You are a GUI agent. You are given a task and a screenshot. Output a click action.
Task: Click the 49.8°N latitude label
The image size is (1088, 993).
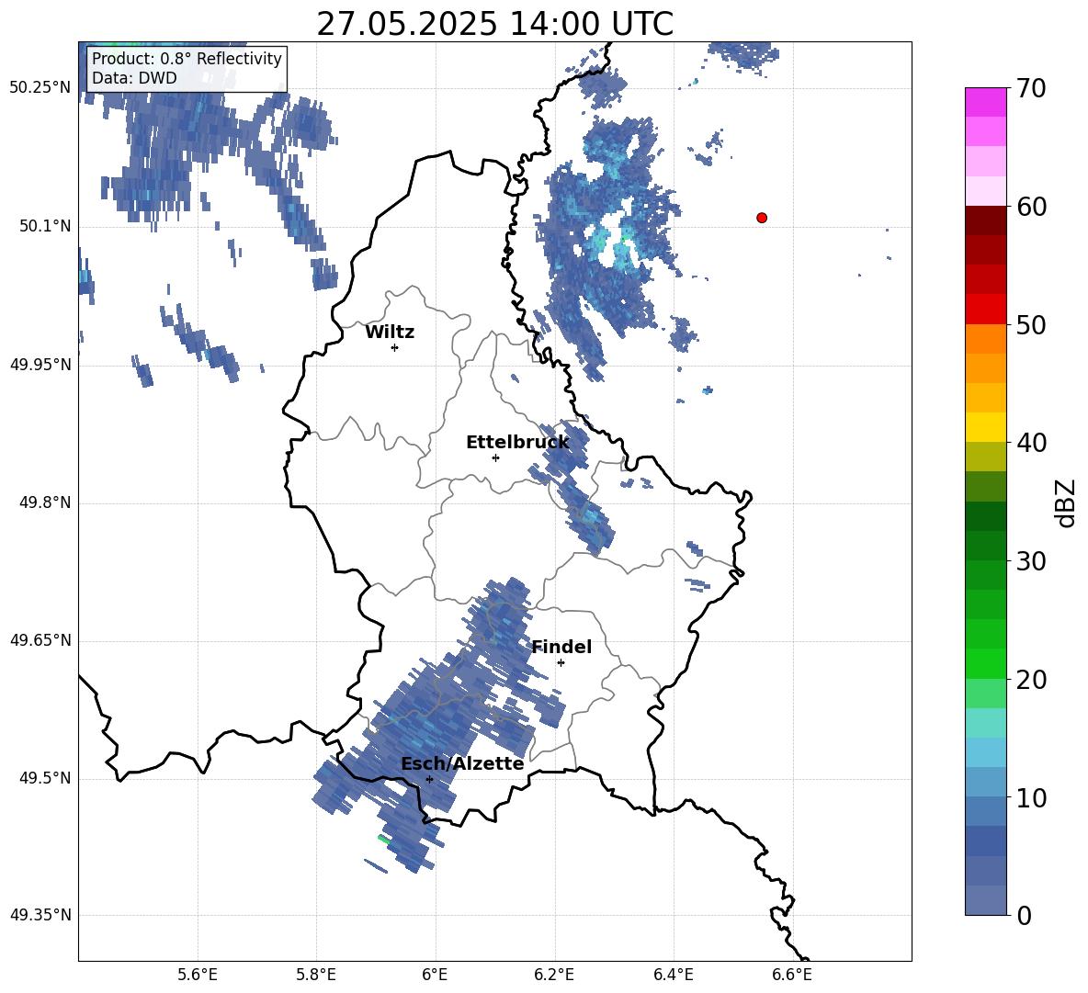[x=45, y=502]
